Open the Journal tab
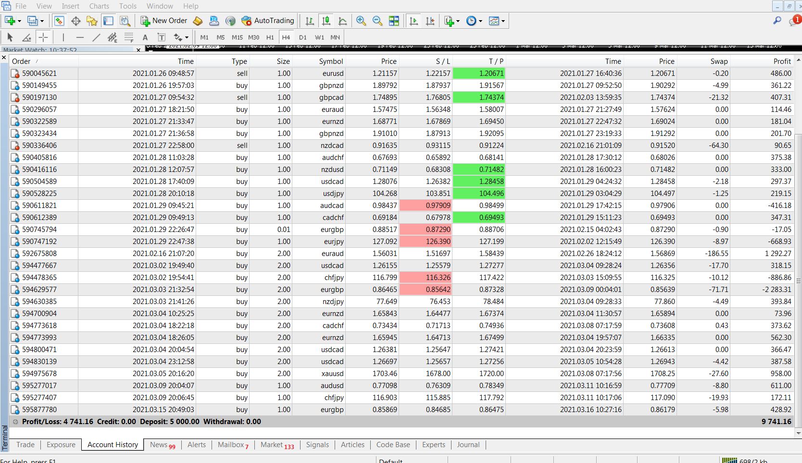The width and height of the screenshot is (802, 463). coord(468,445)
